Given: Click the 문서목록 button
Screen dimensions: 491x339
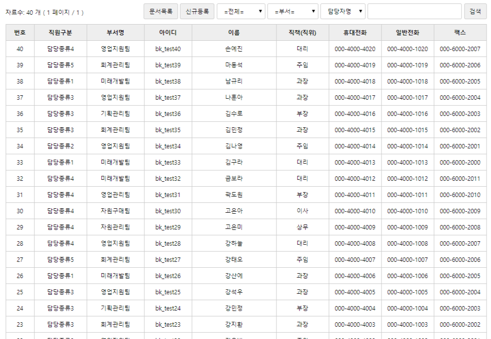Looking at the screenshot, I should pos(161,11).
